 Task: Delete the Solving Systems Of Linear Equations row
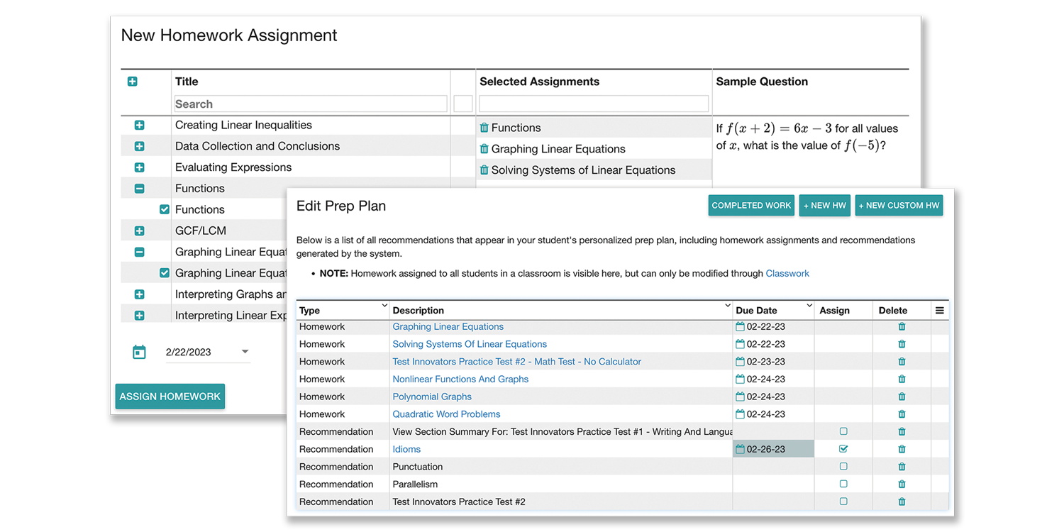[x=902, y=344]
